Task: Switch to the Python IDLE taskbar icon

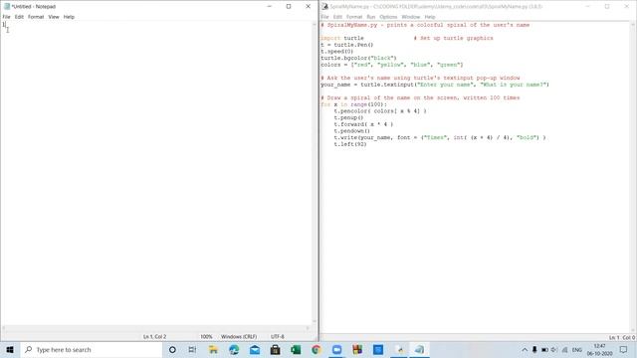Action: click(x=400, y=349)
